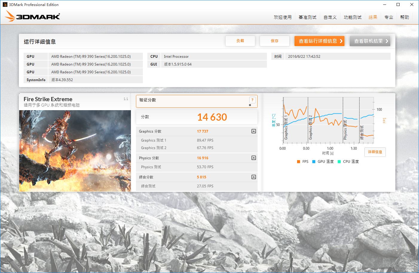The width and height of the screenshot is (419, 273).
Task: Open the 帮助 menu tab
Action: pos(405,17)
